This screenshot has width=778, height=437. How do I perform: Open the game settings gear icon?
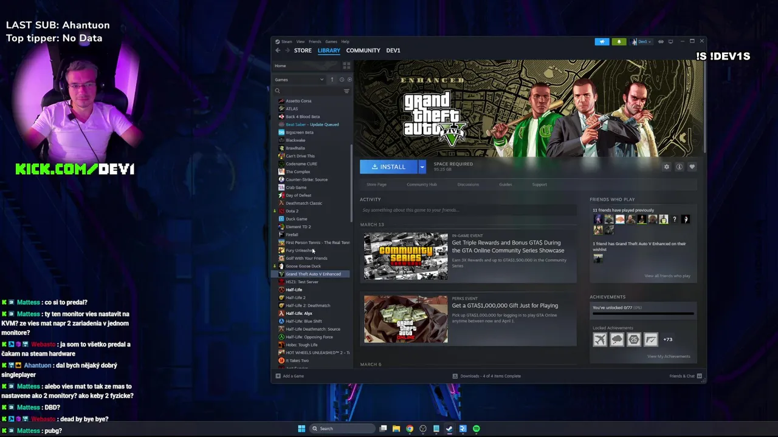[667, 167]
